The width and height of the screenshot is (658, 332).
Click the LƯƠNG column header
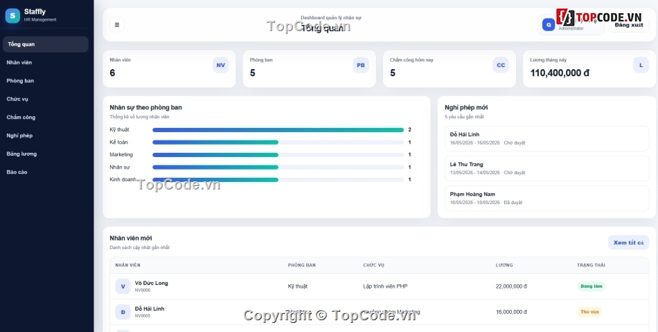pyautogui.click(x=504, y=265)
